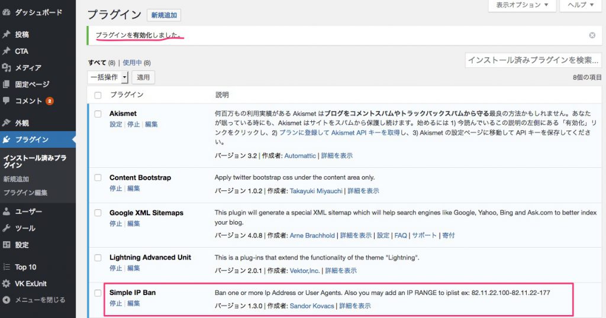Viewport: 606px width, 318px height.
Task: Open メディア in the sidebar menu
Action: (x=28, y=67)
